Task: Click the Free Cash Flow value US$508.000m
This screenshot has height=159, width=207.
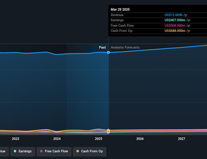Action: (175, 26)
